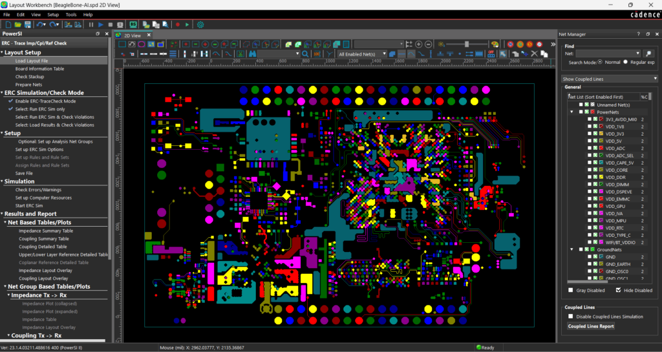Viewport: 662px width, 352px height.
Task: Click the copy pages icon in the 2D View toolbar
Action: tap(544, 54)
